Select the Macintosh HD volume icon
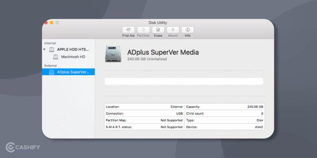 point(55,57)
